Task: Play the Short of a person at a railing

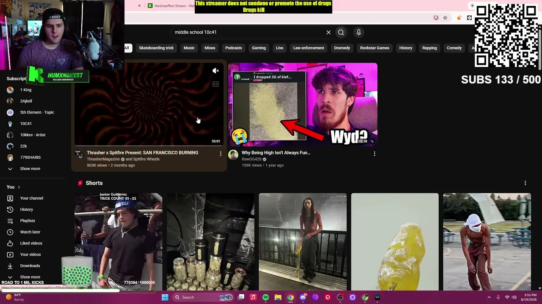Action: (303, 242)
